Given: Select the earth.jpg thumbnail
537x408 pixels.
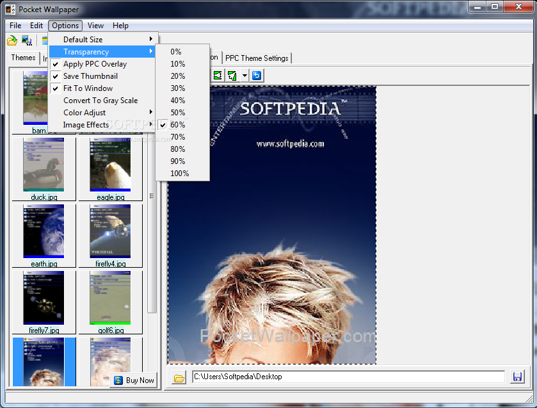Looking at the screenshot, I should tap(44, 236).
